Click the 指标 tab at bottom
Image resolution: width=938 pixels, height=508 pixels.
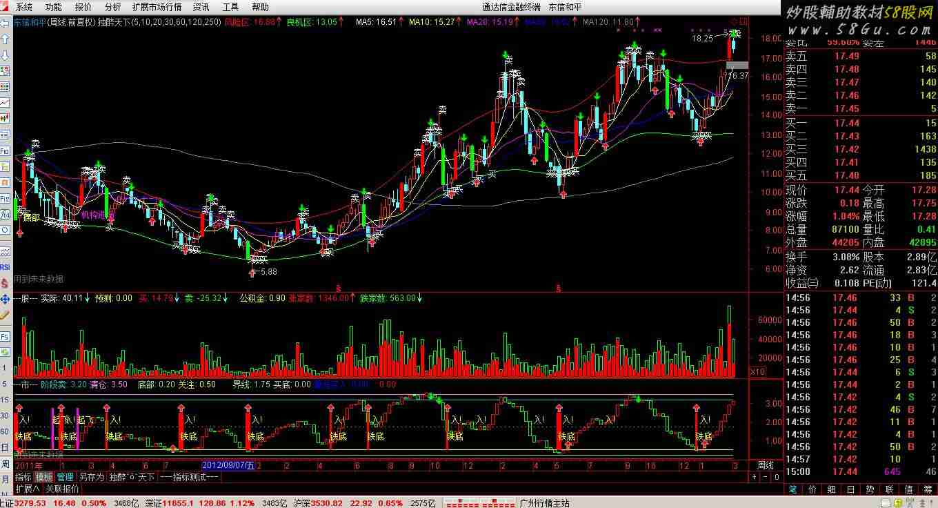coord(23,477)
